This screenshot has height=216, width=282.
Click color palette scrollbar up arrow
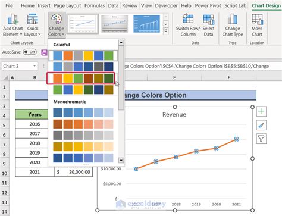[x=121, y=42]
